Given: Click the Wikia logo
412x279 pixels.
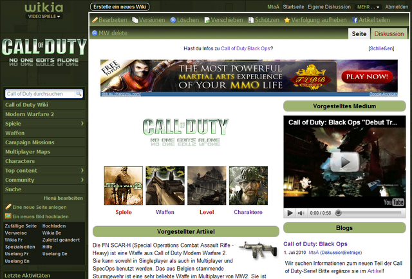Looking at the screenshot, I should click(44, 7).
